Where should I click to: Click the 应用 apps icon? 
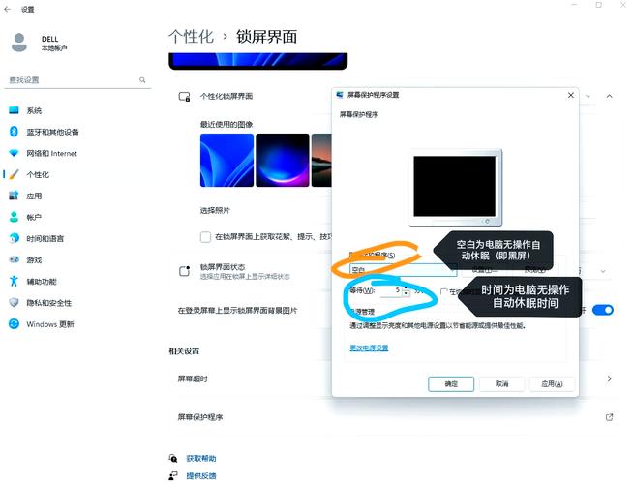click(14, 196)
